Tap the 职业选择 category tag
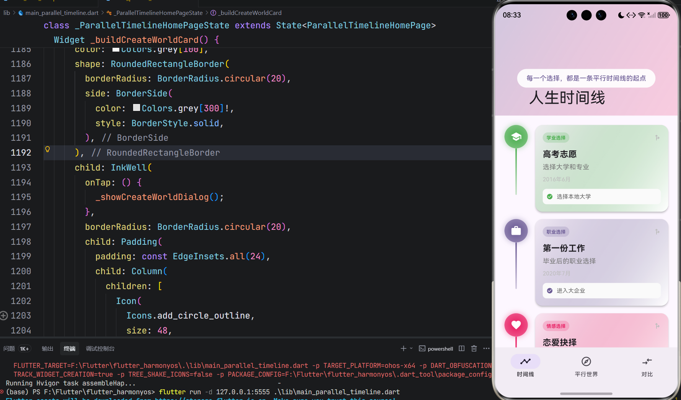This screenshot has width=681, height=400. tap(556, 232)
